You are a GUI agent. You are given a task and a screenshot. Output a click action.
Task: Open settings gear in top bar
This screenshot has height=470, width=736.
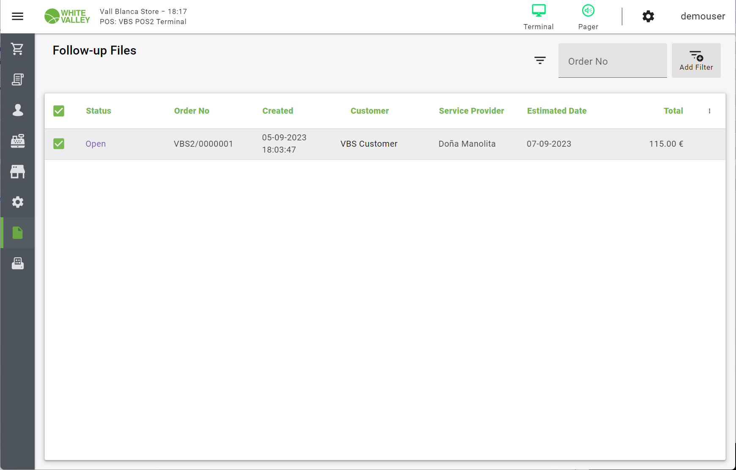(648, 16)
